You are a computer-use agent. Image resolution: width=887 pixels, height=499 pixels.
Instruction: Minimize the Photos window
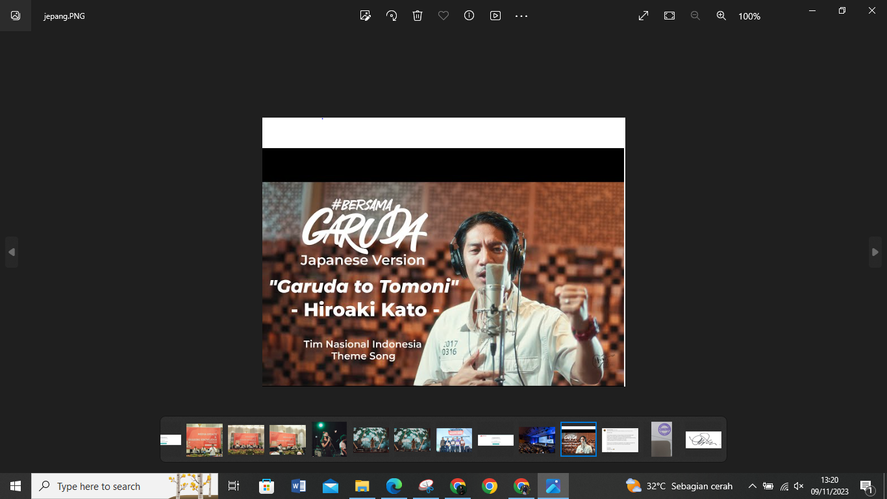812,10
